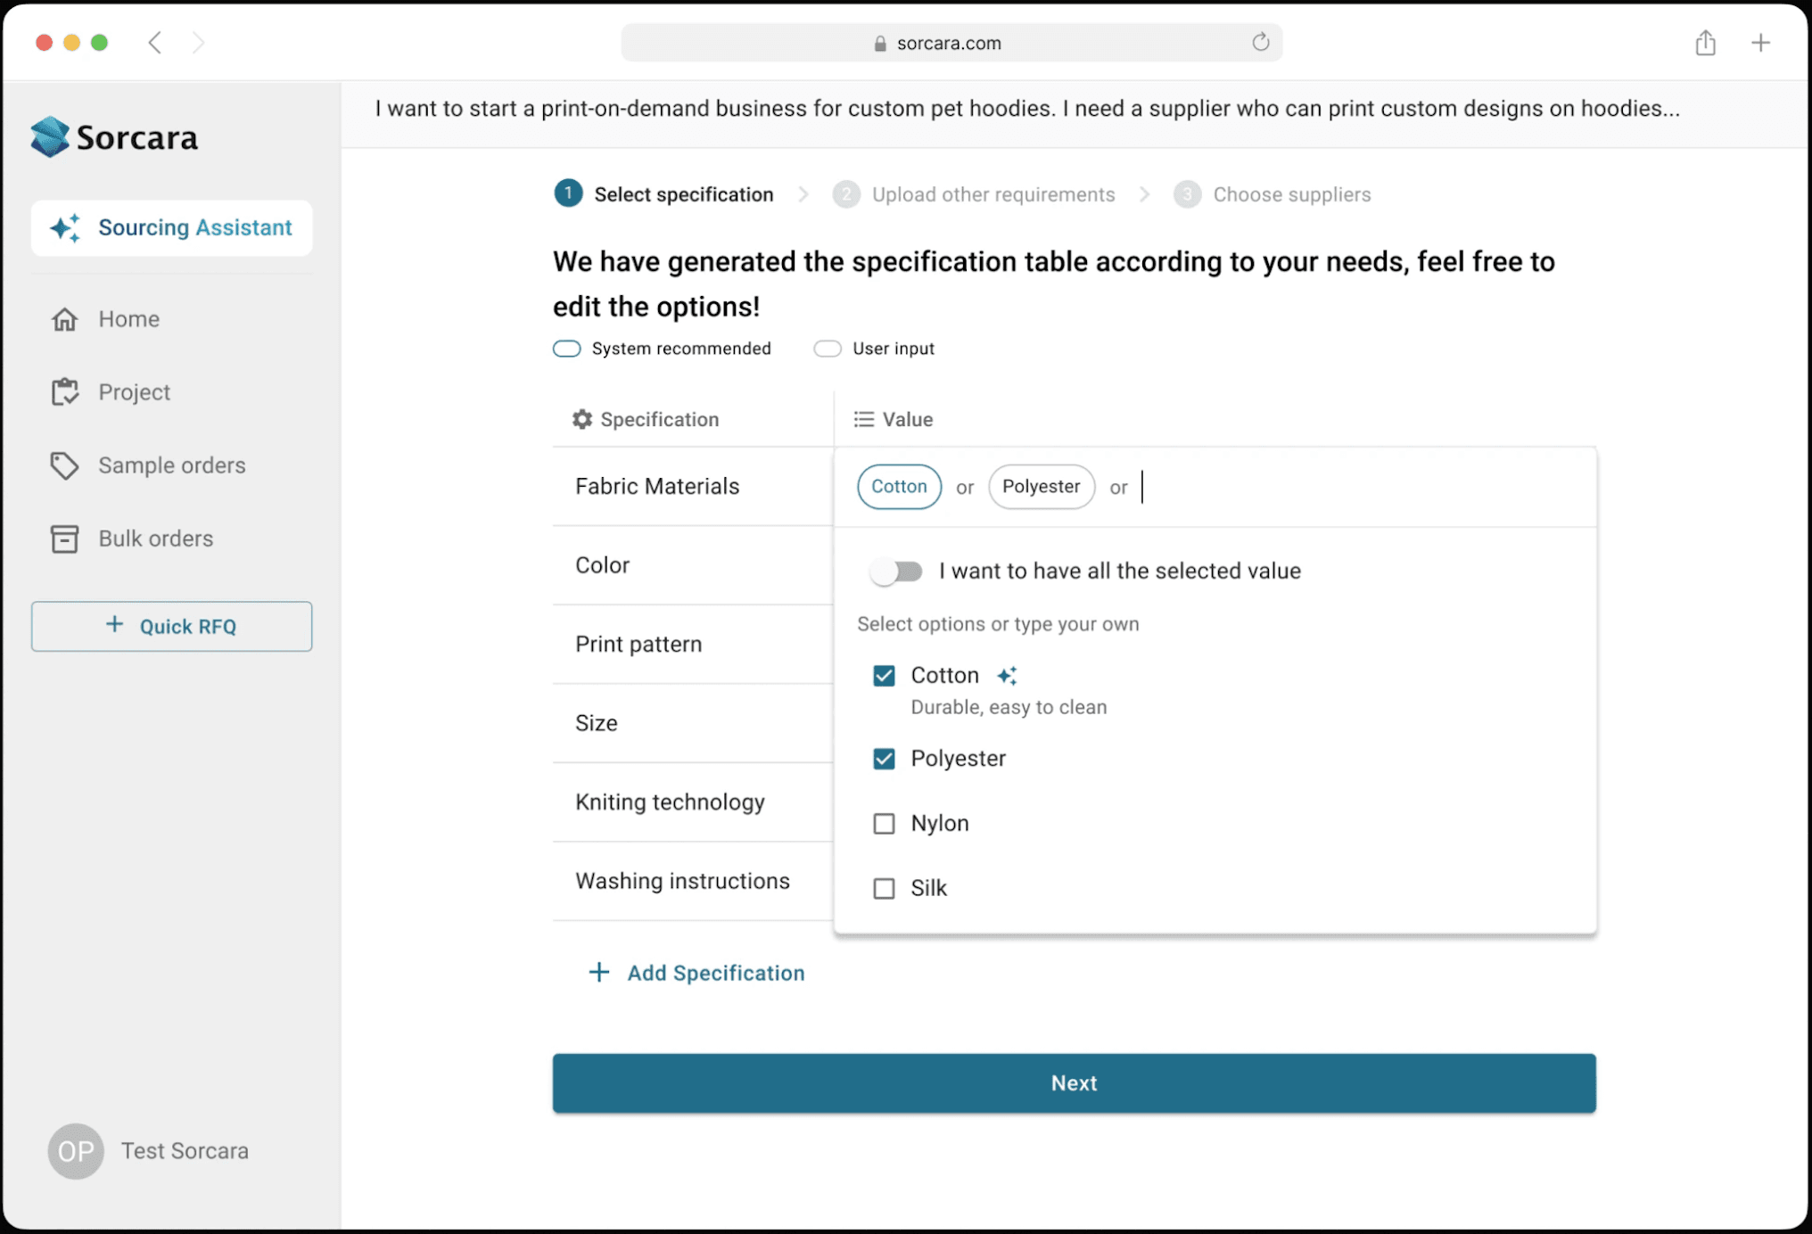Open Sample orders in sidebar
1812x1234 pixels.
point(171,465)
